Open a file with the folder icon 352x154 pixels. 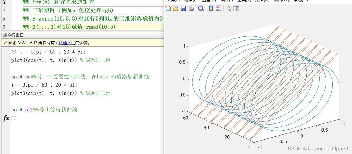coord(176,9)
